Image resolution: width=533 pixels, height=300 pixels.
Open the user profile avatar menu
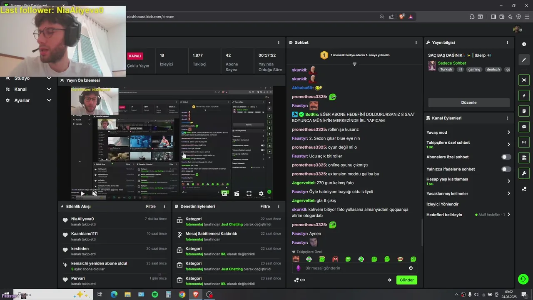pyautogui.click(x=518, y=29)
